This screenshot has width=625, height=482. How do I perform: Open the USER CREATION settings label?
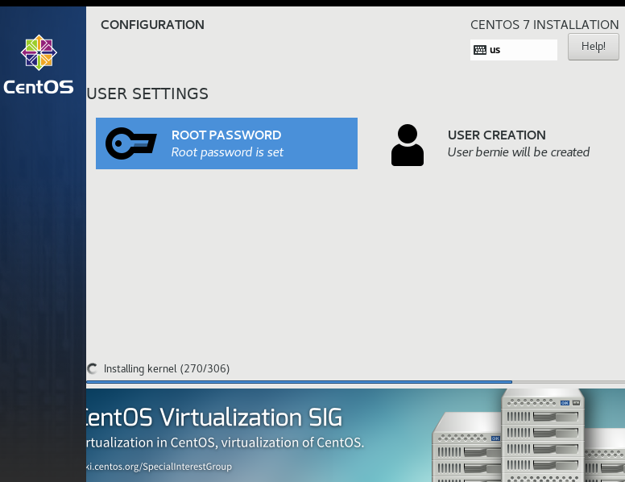[497, 135]
